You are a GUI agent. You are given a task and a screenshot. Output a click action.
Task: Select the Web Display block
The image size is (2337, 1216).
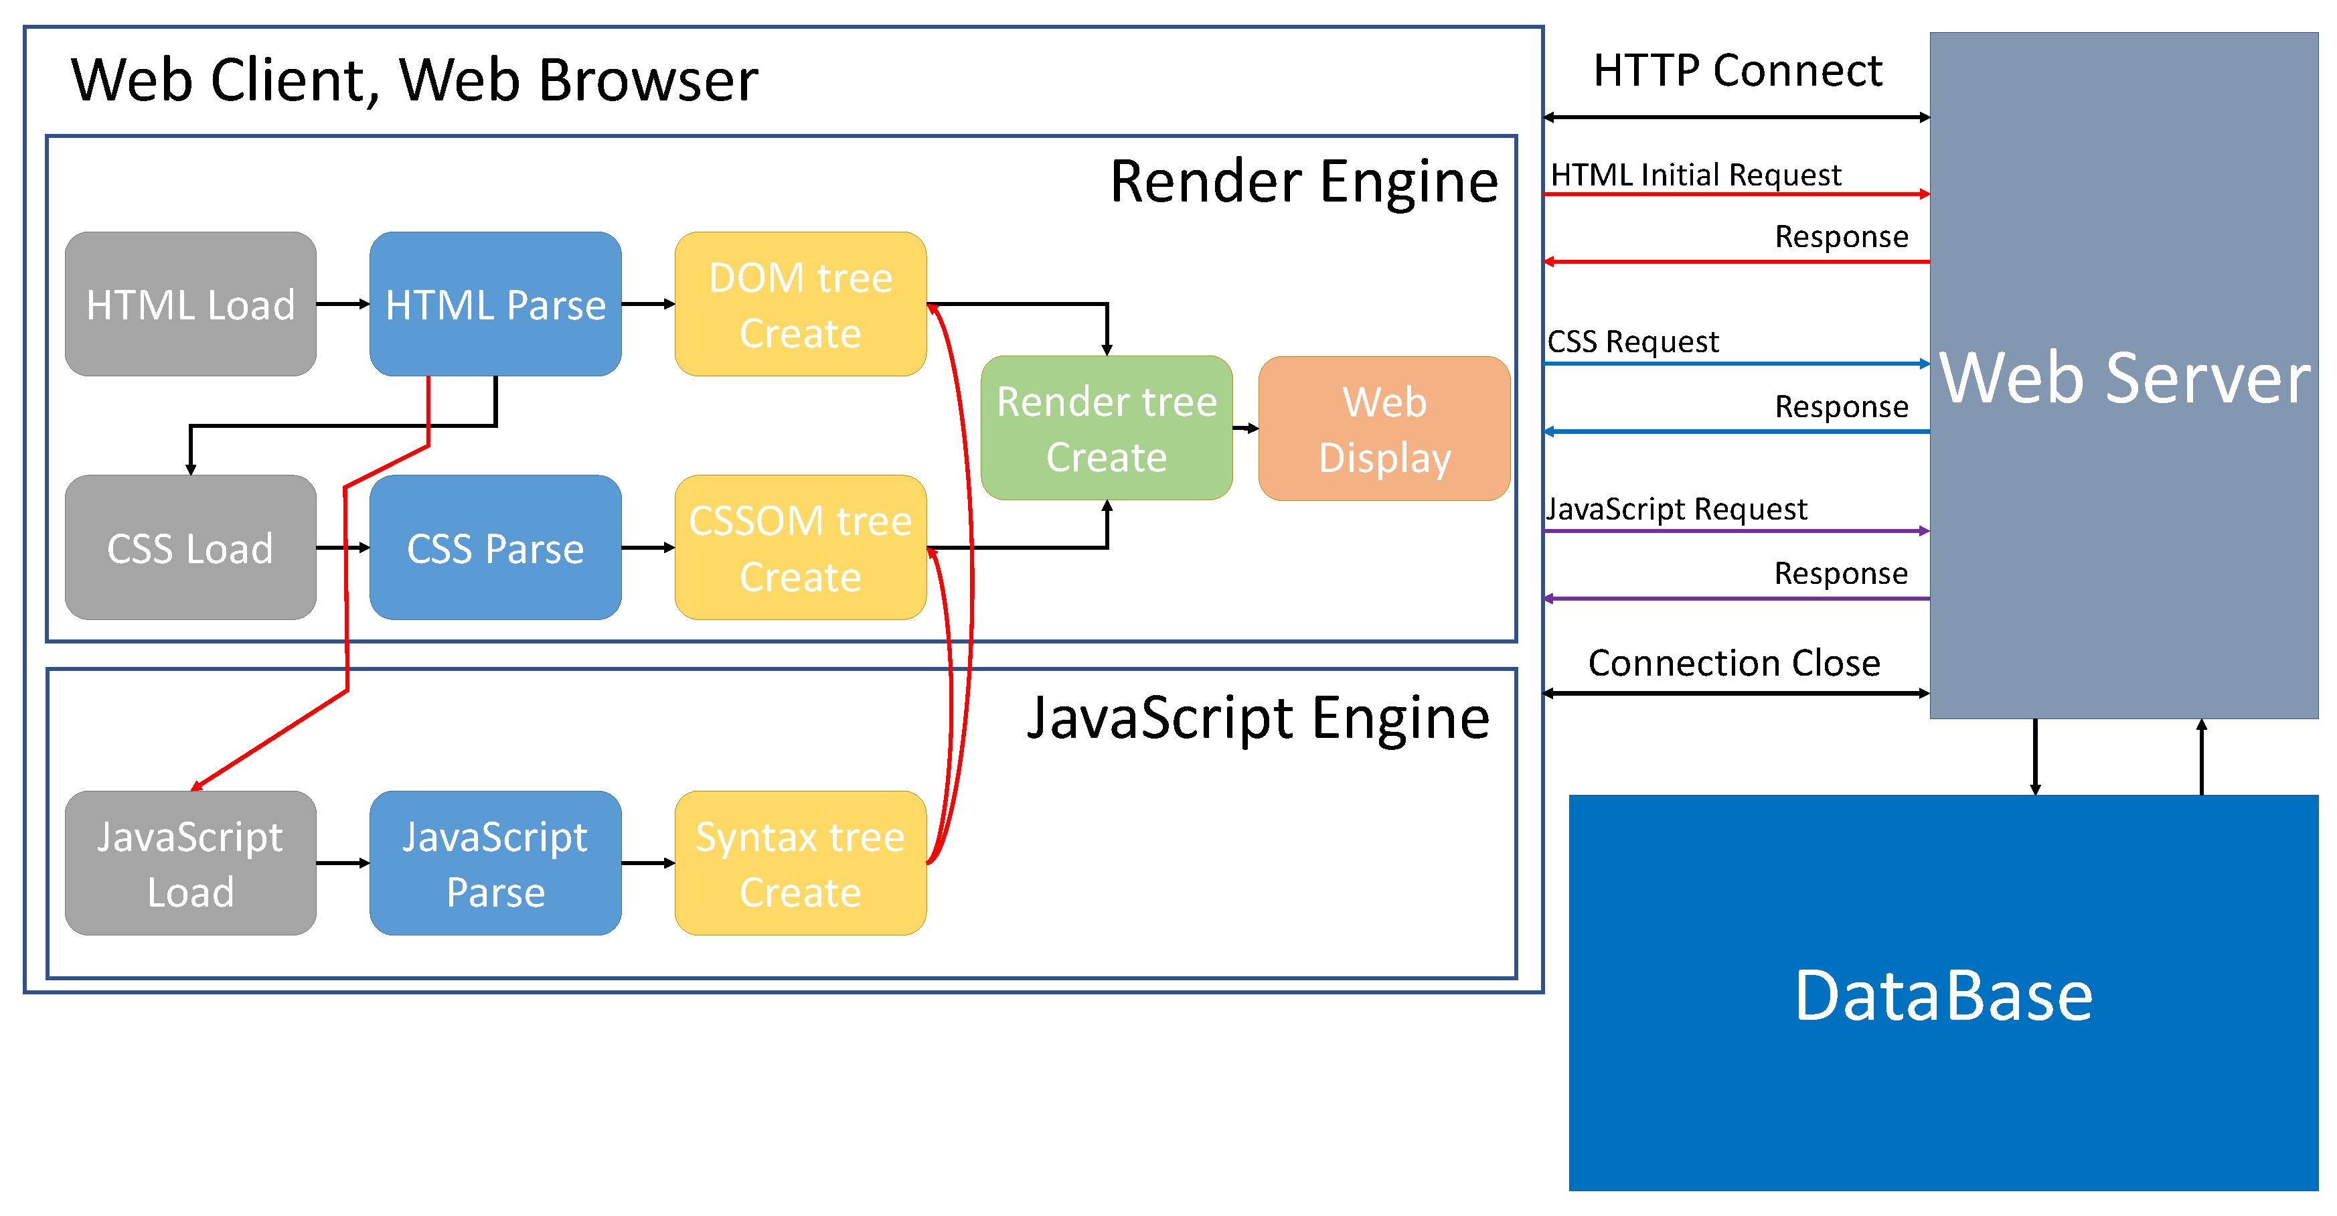tap(1384, 427)
